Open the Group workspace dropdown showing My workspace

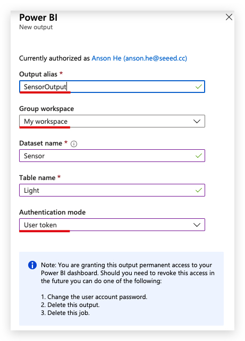112,121
